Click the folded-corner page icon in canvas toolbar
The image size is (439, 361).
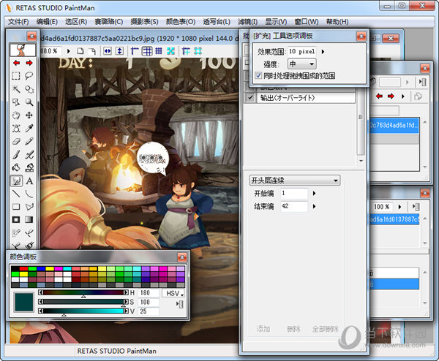92,51
